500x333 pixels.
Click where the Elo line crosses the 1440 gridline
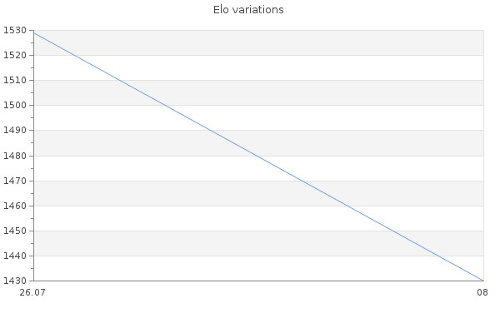(439, 256)
